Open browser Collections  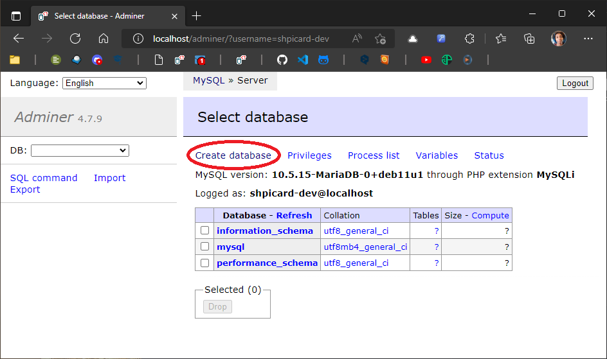(529, 39)
